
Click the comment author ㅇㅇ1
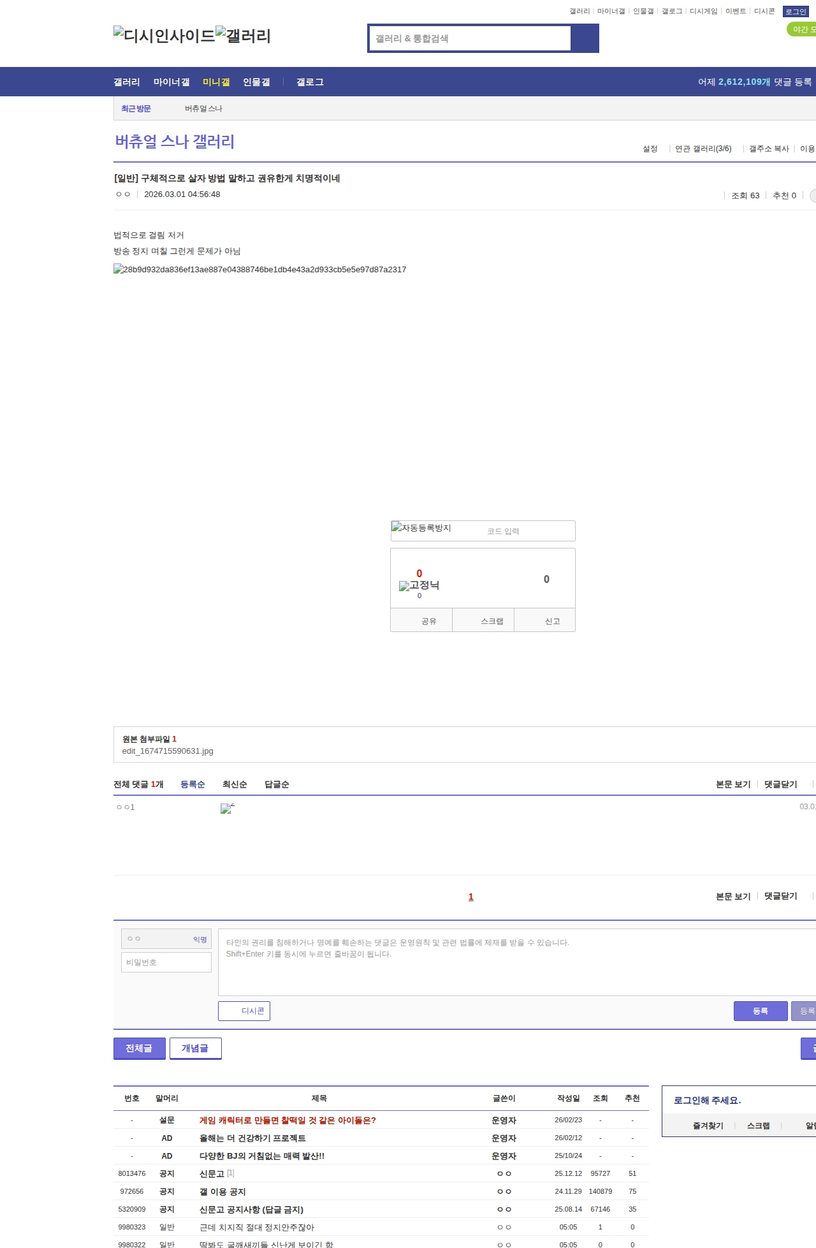(x=125, y=807)
